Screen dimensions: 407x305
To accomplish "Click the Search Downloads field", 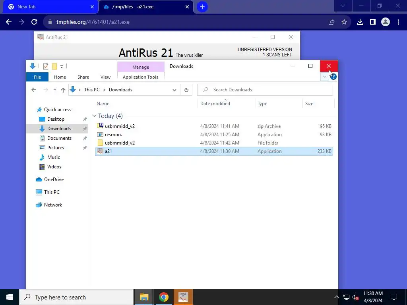I will coord(265,90).
